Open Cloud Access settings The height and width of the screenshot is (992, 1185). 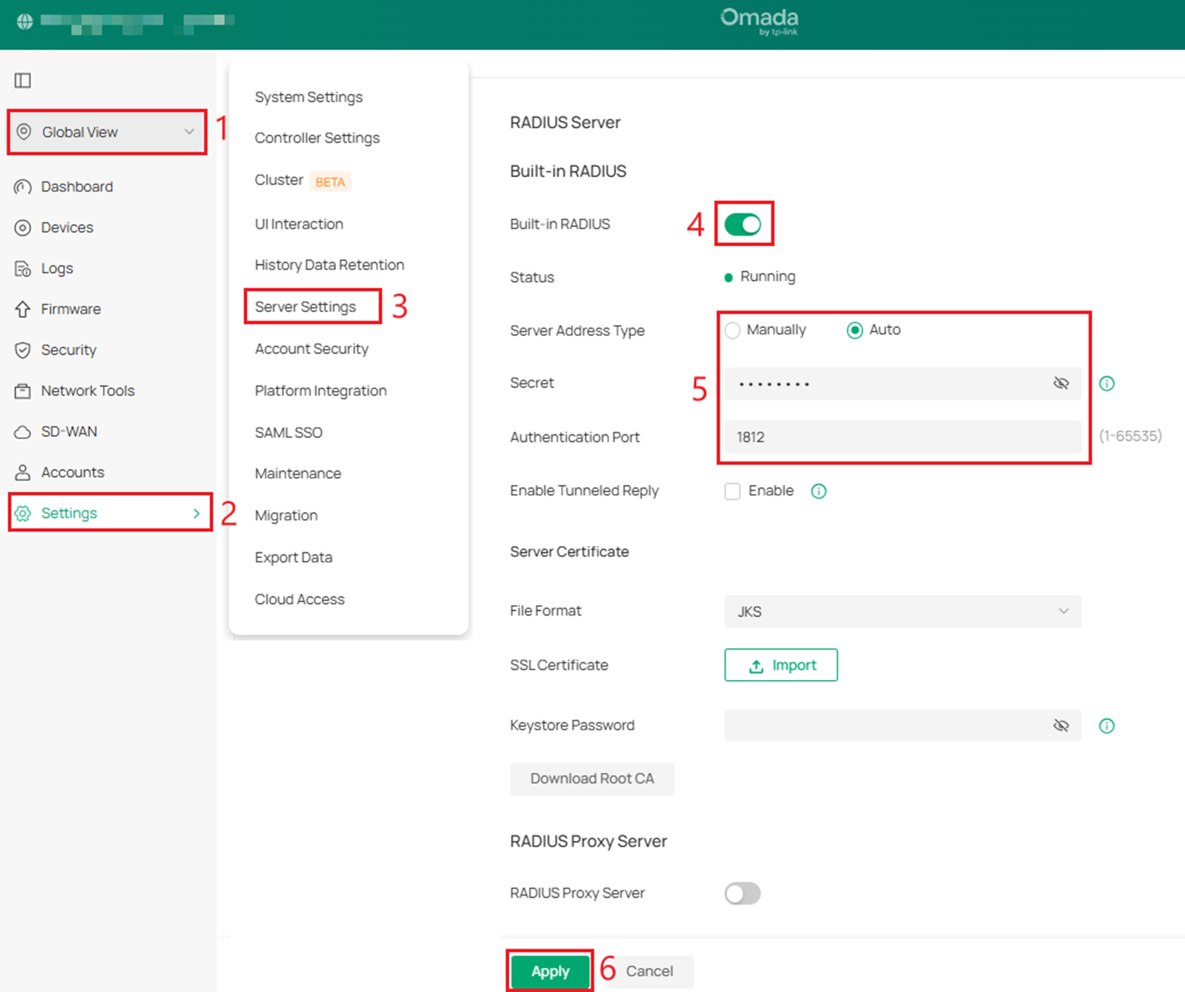tap(299, 599)
